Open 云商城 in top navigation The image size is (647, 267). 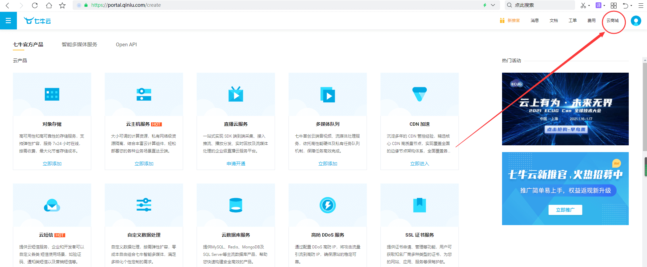[613, 21]
